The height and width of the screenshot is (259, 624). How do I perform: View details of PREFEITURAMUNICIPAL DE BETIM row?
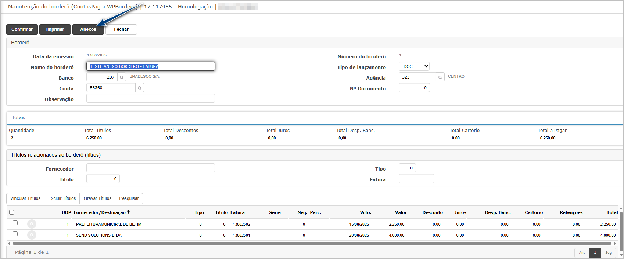pos(32,224)
